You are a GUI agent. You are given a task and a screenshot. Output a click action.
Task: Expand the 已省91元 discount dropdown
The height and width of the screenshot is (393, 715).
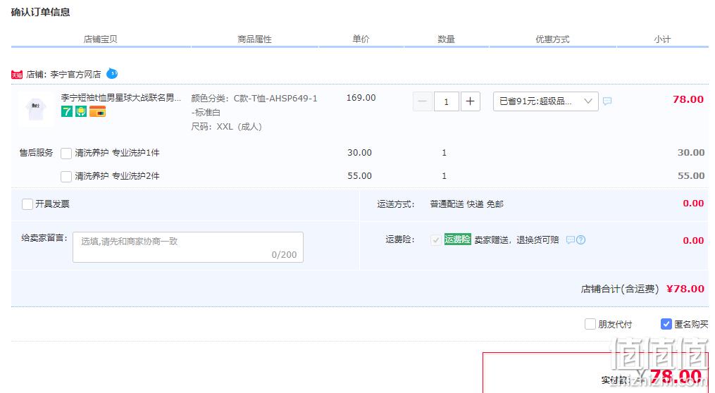pos(545,101)
